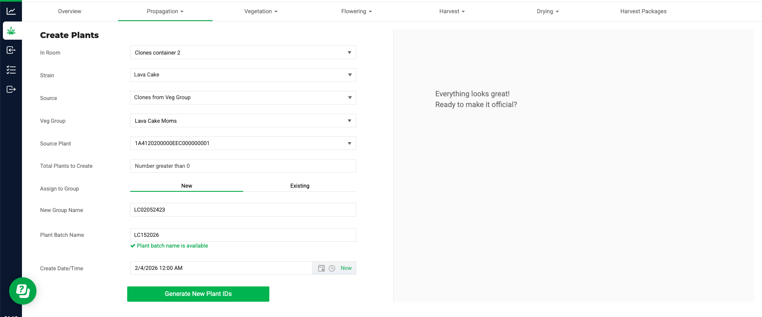Open the Propagation tab menu

(165, 11)
